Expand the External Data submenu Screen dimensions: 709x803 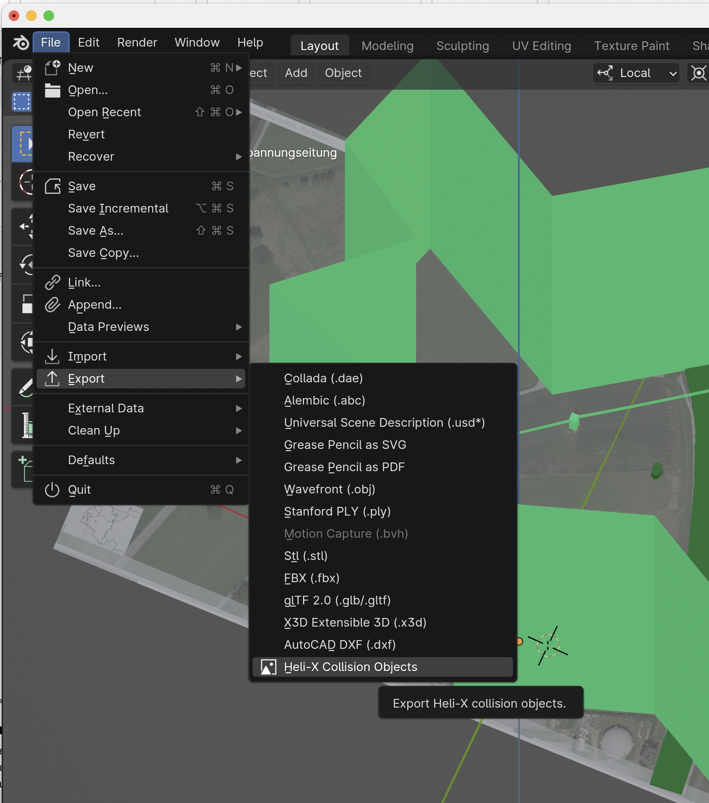[239, 408]
